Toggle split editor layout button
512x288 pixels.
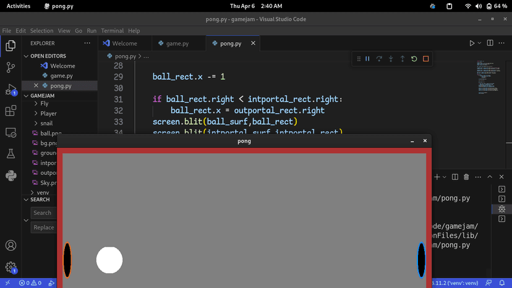490,43
